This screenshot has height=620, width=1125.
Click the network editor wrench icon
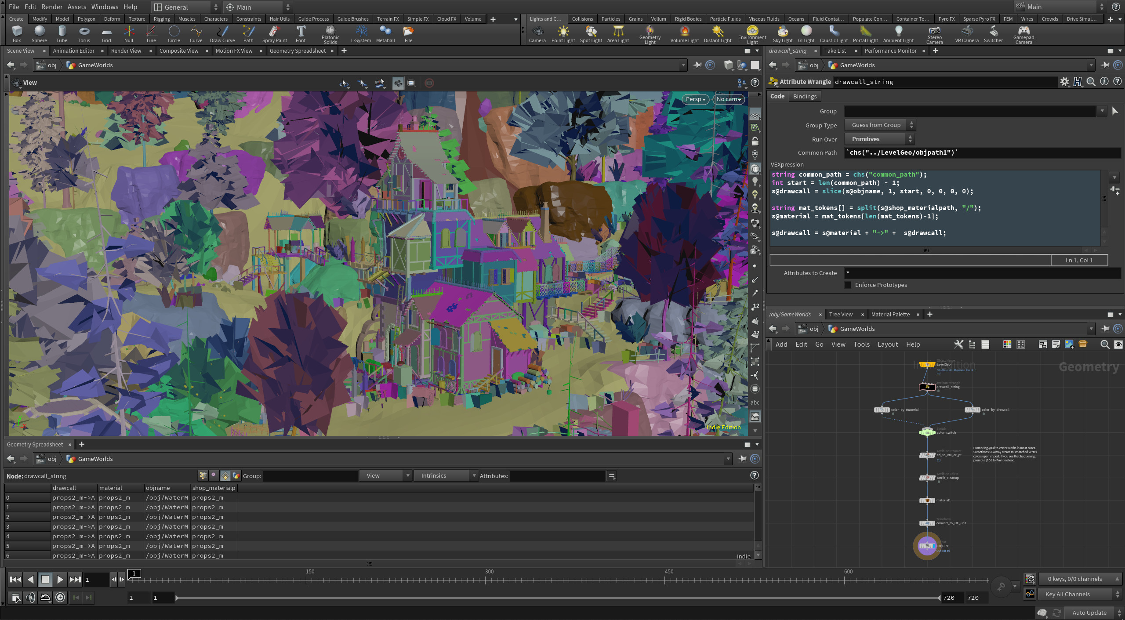[x=958, y=344]
